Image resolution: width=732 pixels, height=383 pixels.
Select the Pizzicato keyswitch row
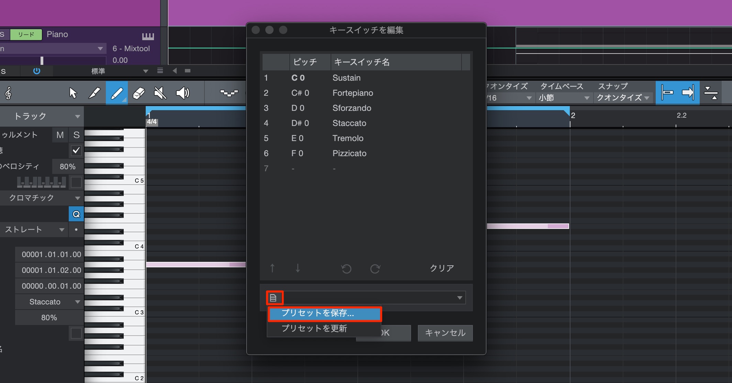pos(366,153)
